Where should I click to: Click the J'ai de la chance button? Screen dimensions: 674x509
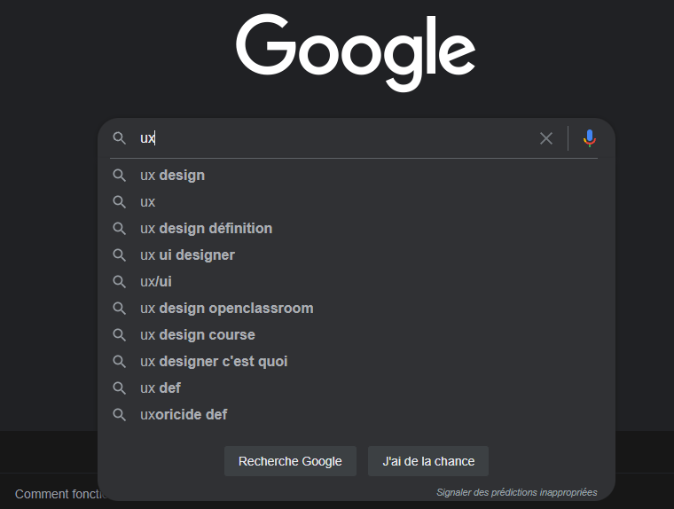(428, 461)
